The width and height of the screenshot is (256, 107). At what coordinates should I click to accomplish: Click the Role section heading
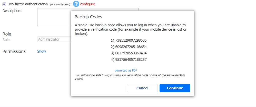[7, 34]
